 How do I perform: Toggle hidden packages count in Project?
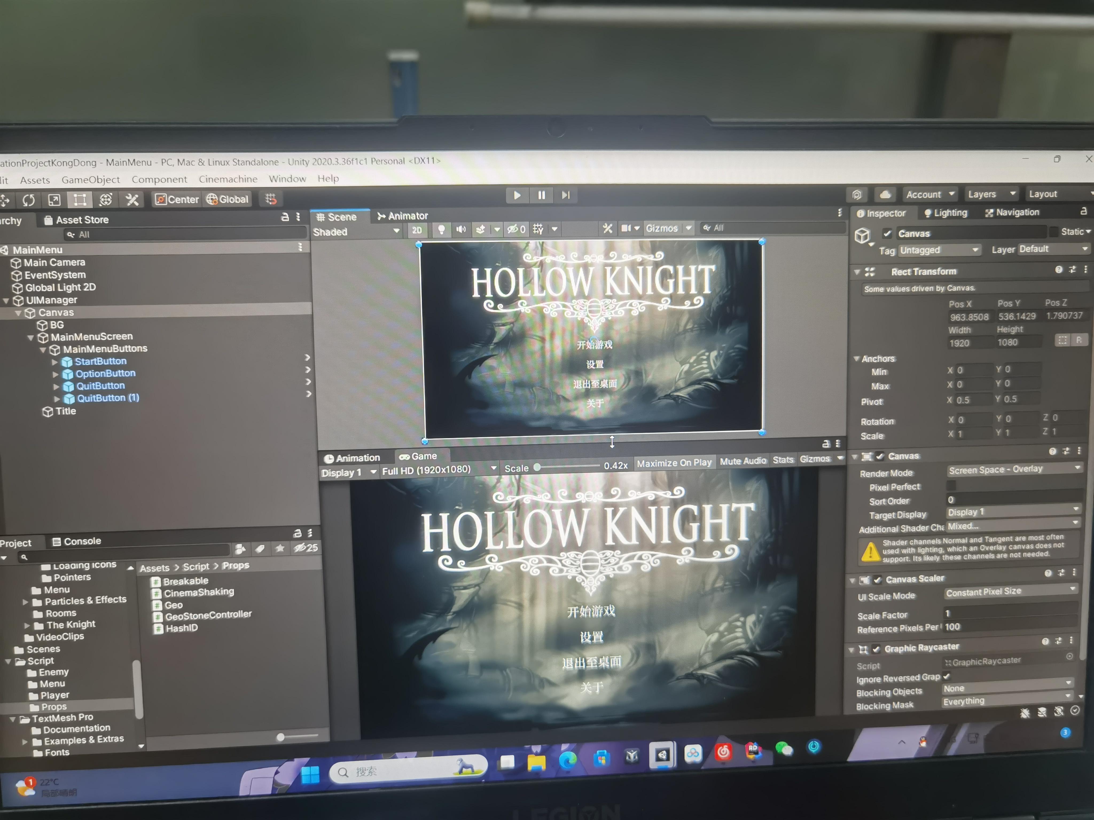[306, 548]
